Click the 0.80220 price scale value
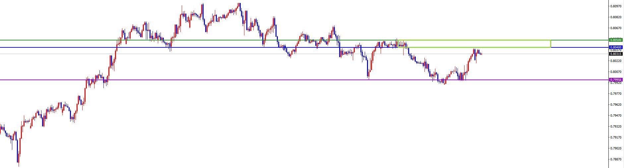The height and width of the screenshot is (168, 624). click(x=615, y=61)
